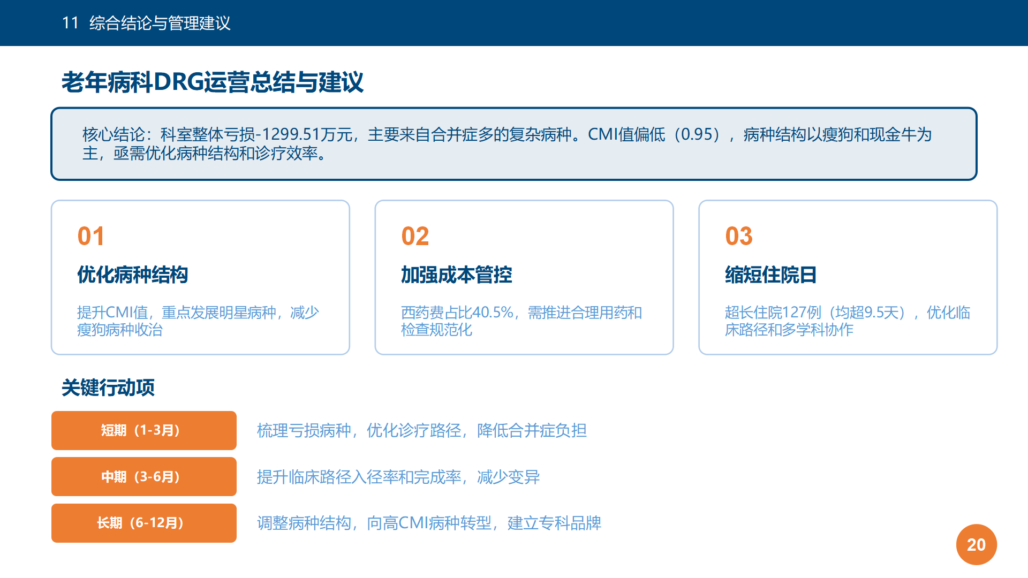Select the heading 加强成本管控

click(457, 275)
